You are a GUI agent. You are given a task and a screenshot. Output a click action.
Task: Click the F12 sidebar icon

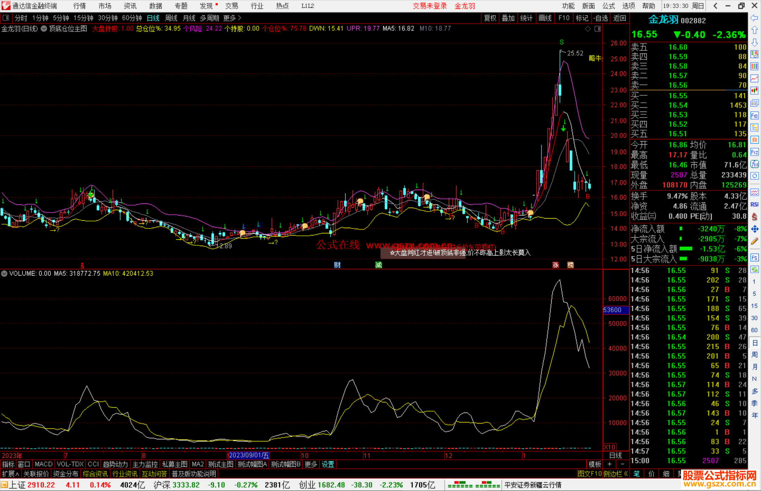754,152
